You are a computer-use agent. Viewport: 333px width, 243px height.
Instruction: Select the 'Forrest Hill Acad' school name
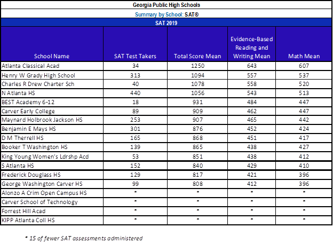pyautogui.click(x=23, y=211)
